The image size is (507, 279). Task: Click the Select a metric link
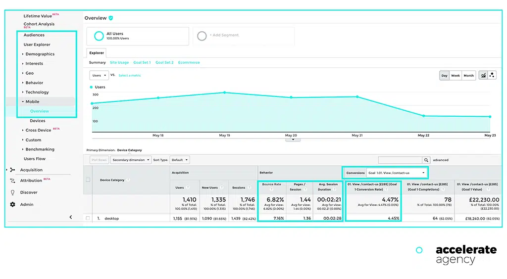[x=130, y=76]
